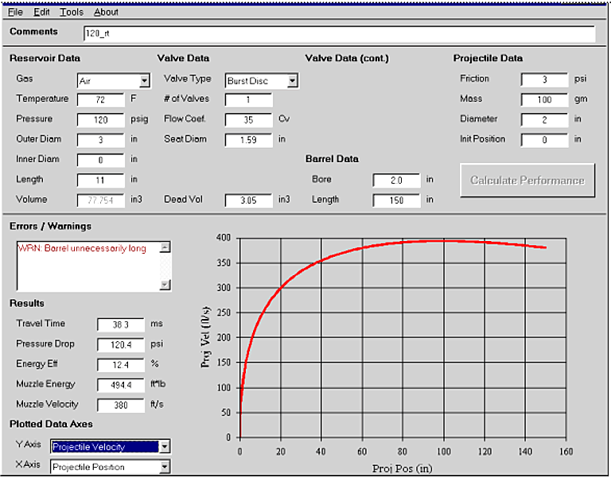Open the File menu
611x478 pixels.
pos(16,12)
